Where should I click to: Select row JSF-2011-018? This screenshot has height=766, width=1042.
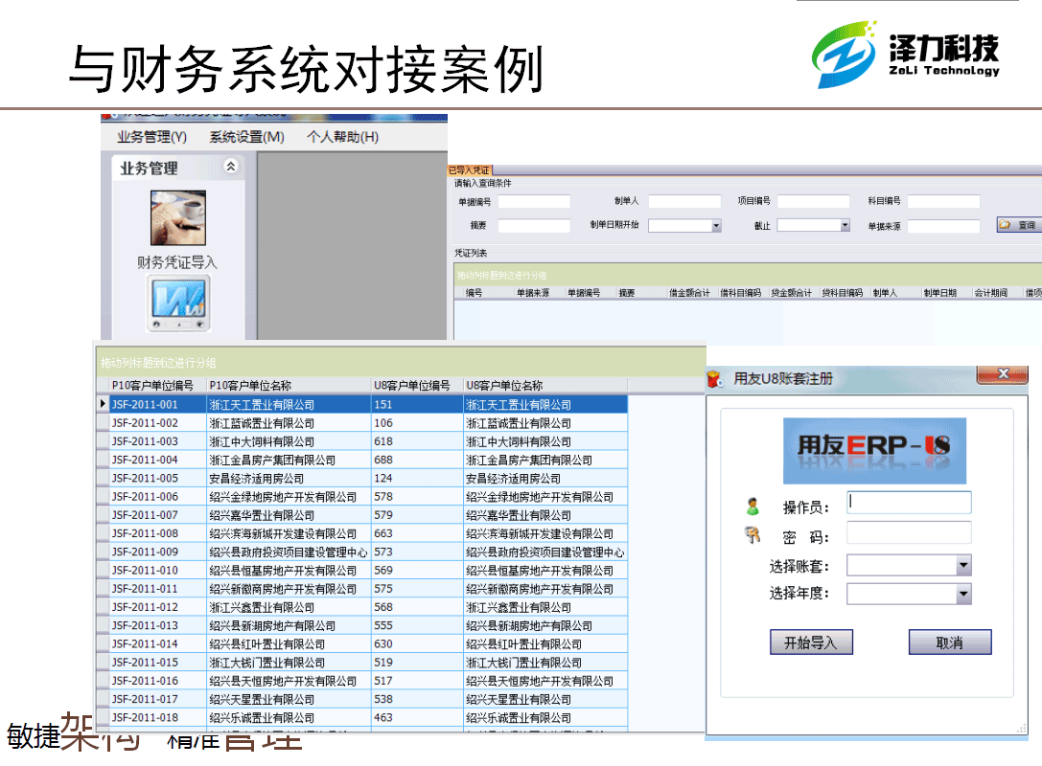362,717
